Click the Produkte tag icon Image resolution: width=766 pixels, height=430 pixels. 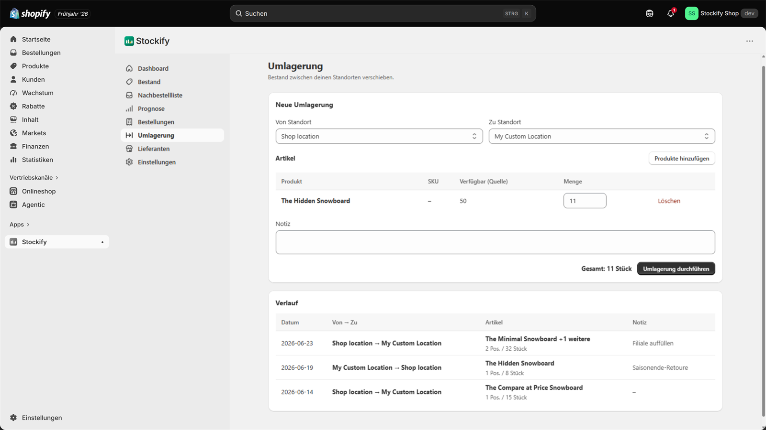pyautogui.click(x=13, y=66)
